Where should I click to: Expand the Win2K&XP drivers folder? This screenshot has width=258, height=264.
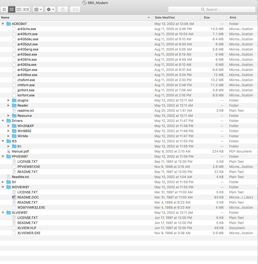coord(8,126)
